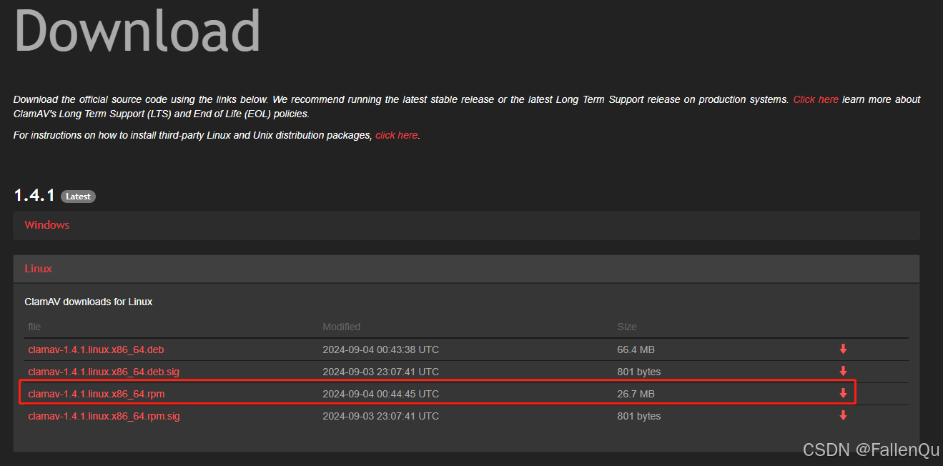Screen dimensions: 943x466
Task: Follow 'click here' link for third-party packages
Action: pyautogui.click(x=396, y=135)
